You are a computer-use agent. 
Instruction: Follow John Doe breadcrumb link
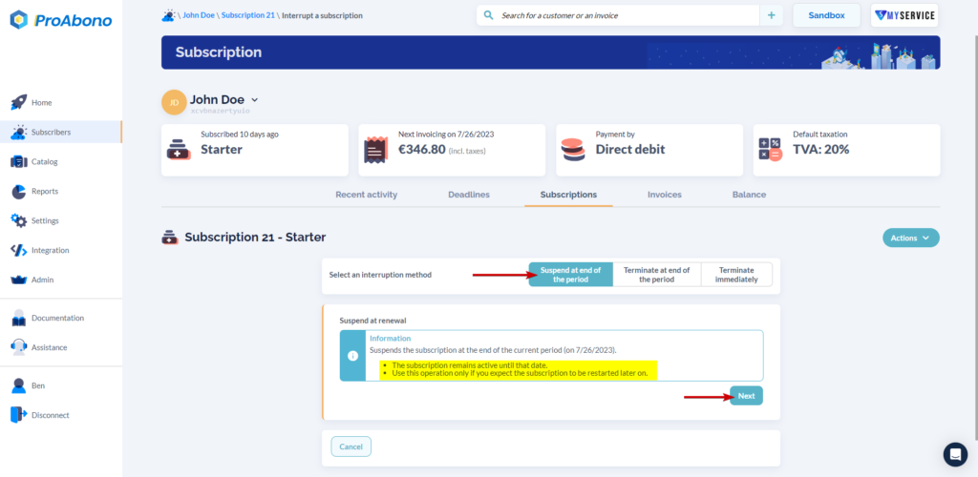(199, 15)
